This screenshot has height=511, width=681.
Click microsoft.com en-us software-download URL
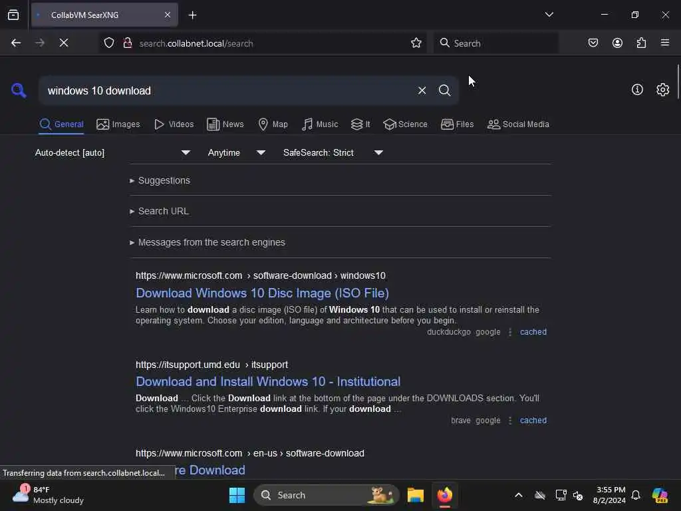click(250, 453)
